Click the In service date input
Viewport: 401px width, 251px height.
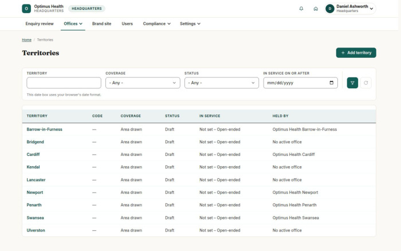[301, 83]
